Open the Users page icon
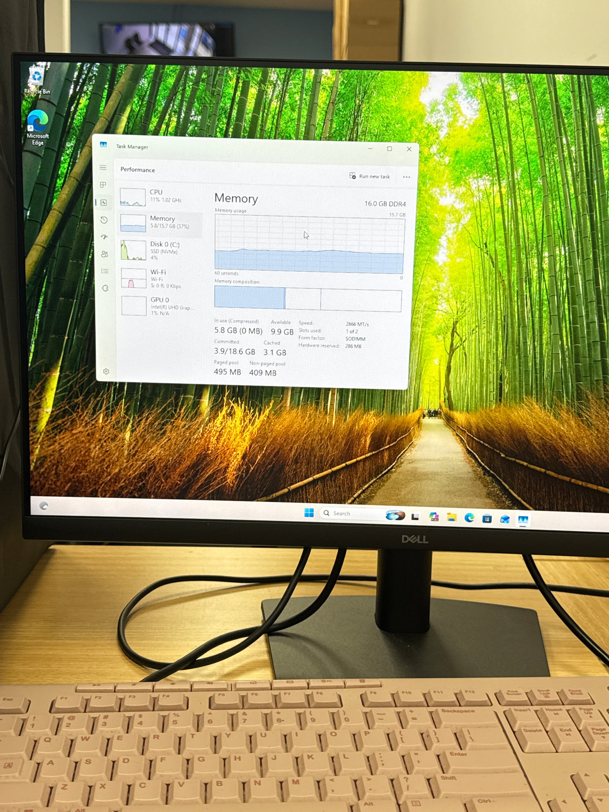The height and width of the screenshot is (812, 609). tap(105, 254)
